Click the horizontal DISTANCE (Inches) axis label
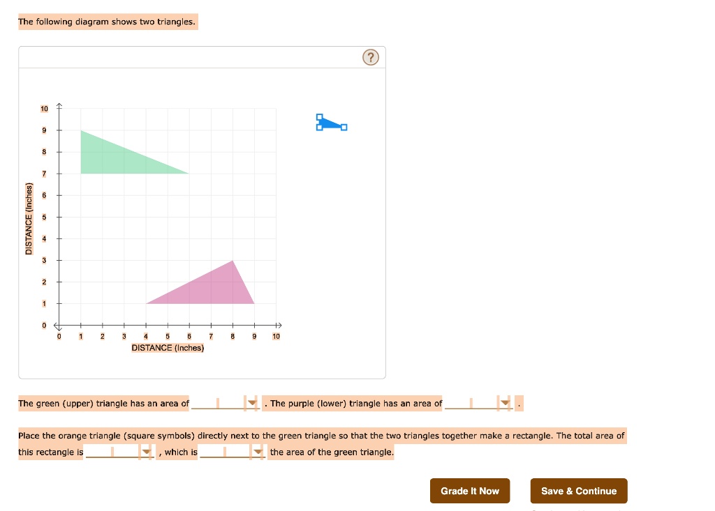Viewport: 715px width, 511px height. point(168,347)
